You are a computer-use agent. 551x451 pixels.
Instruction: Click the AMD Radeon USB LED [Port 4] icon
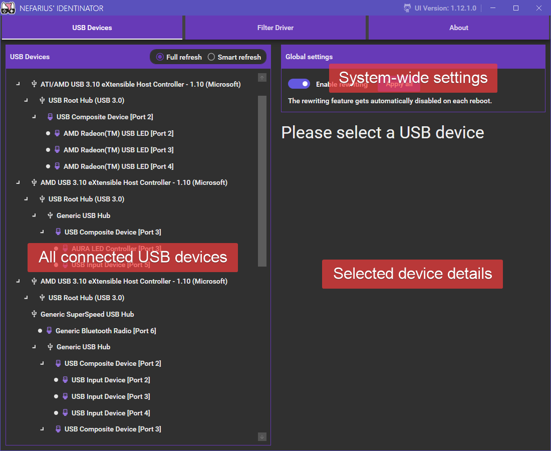click(57, 166)
